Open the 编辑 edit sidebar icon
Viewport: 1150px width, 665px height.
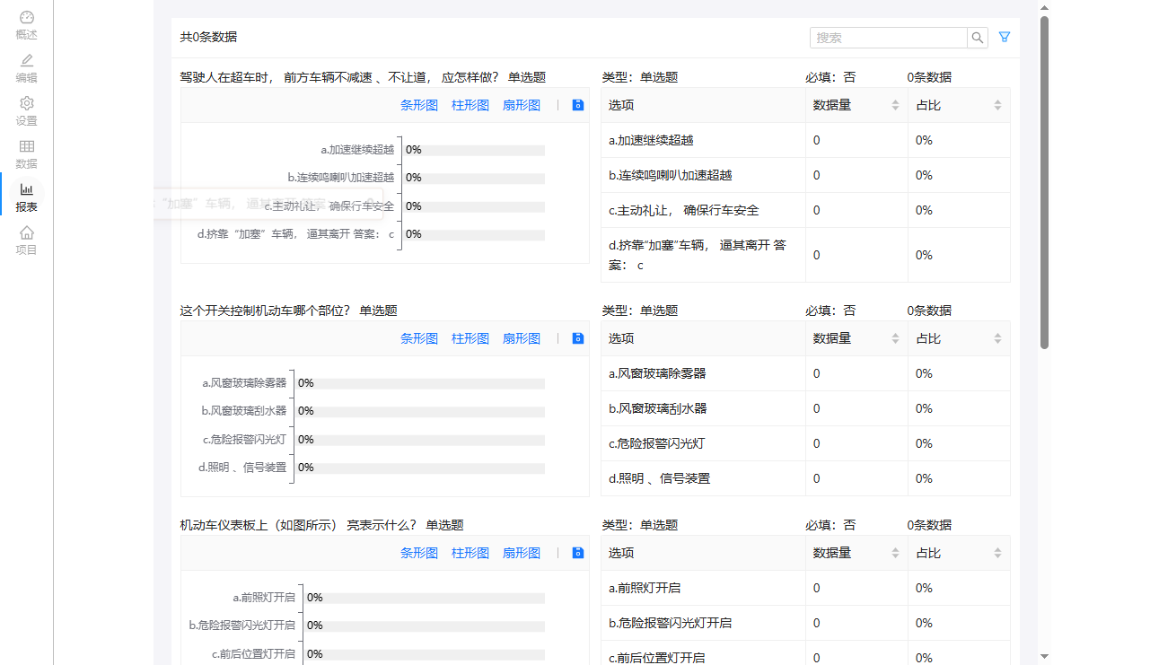point(27,68)
